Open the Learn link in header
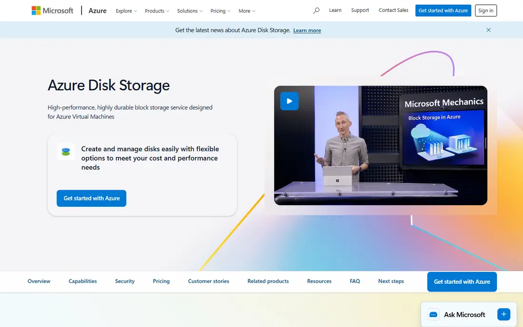The height and width of the screenshot is (327, 523). pos(335,10)
